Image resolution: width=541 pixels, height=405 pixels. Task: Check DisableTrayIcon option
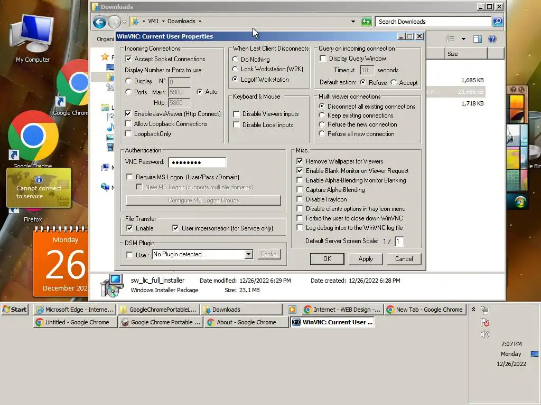(300, 199)
